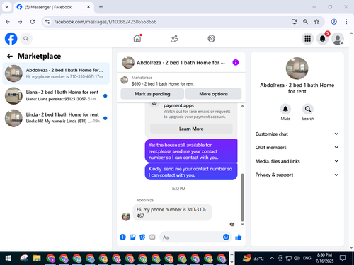Image resolution: width=354 pixels, height=265 pixels.
Task: Bookmark this page with star
Action: (316, 22)
